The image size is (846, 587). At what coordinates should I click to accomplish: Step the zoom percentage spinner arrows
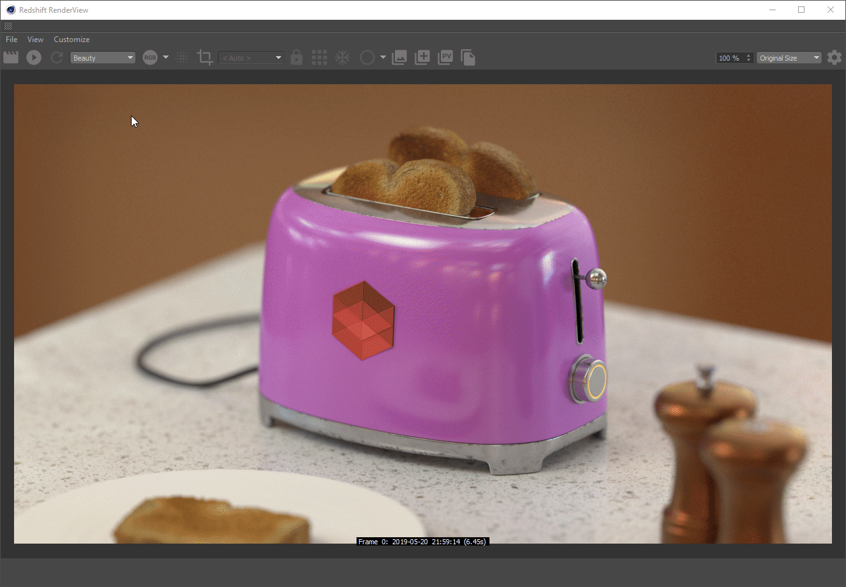click(x=749, y=57)
